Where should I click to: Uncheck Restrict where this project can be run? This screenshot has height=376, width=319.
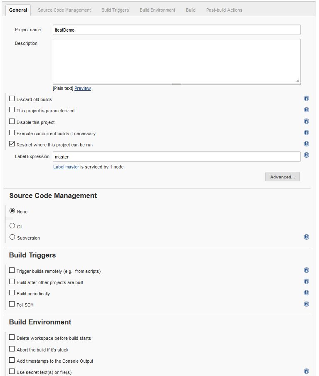click(12, 144)
